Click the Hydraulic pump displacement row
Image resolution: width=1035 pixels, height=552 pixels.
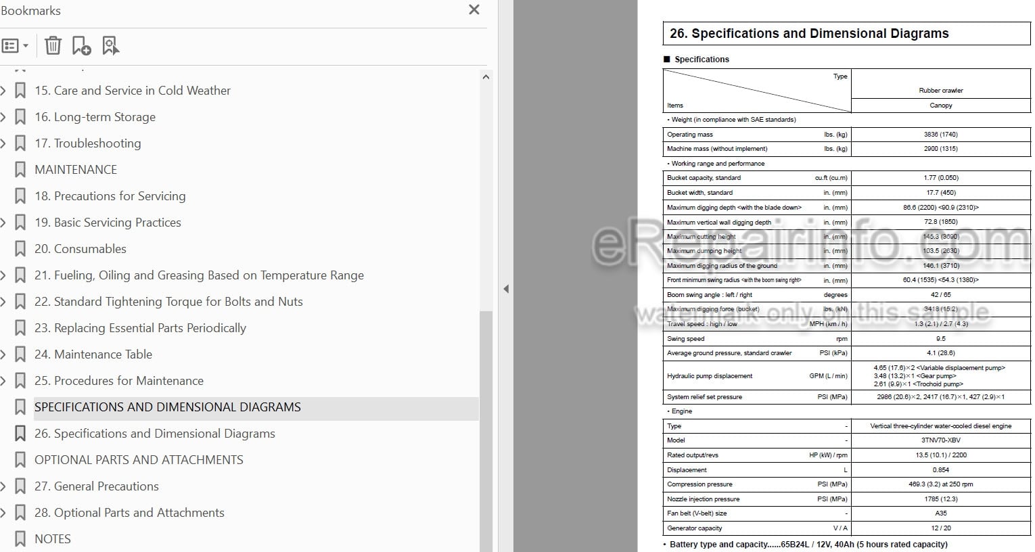[x=846, y=375]
